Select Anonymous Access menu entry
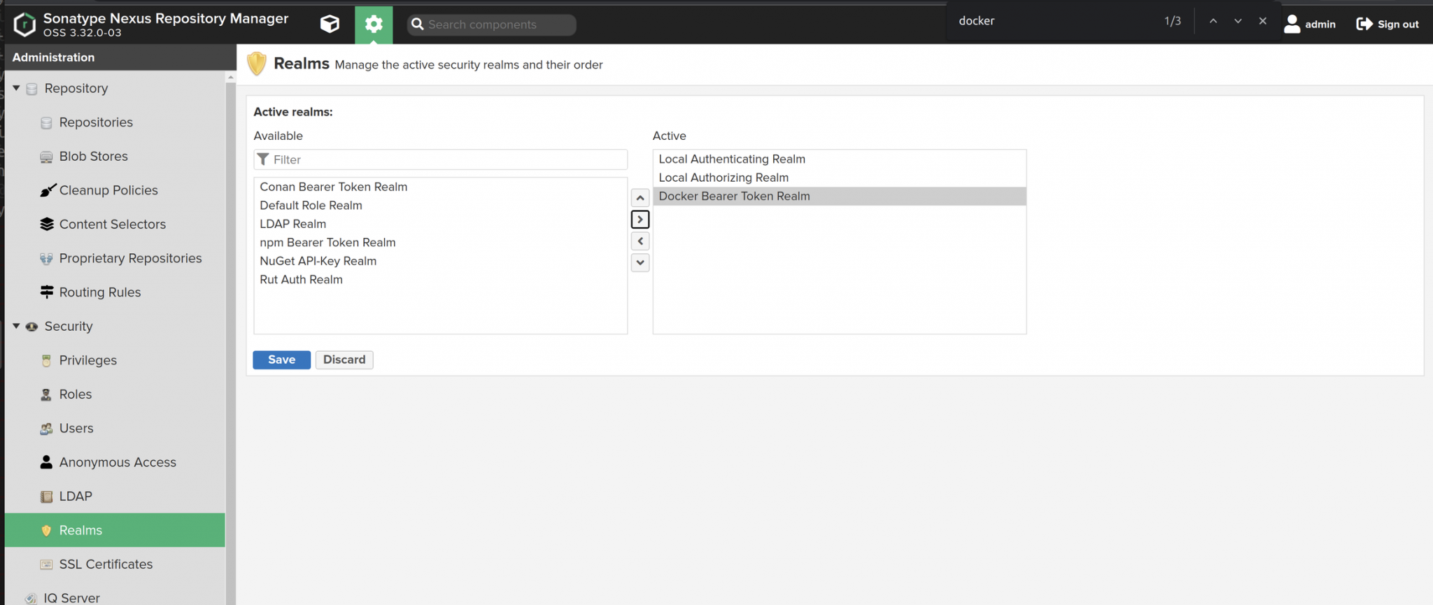The height and width of the screenshot is (605, 1433). click(117, 462)
